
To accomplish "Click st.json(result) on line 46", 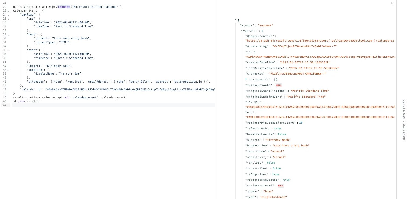I will 26,101.
